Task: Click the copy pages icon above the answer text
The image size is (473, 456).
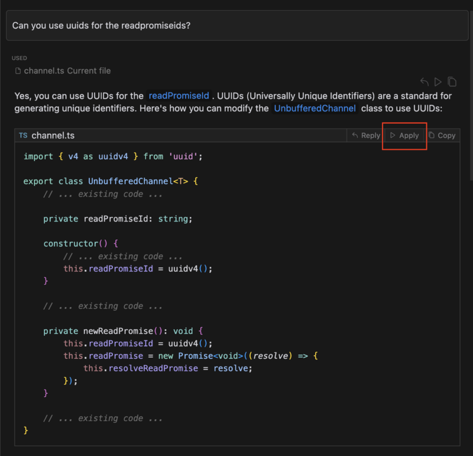Action: coord(451,81)
